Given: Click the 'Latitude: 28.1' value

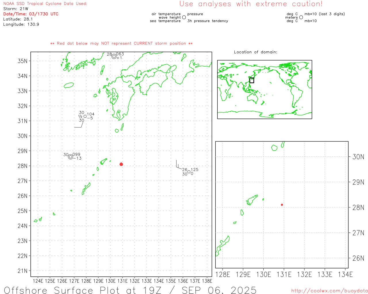Looking at the screenshot, I should pos(18,19).
